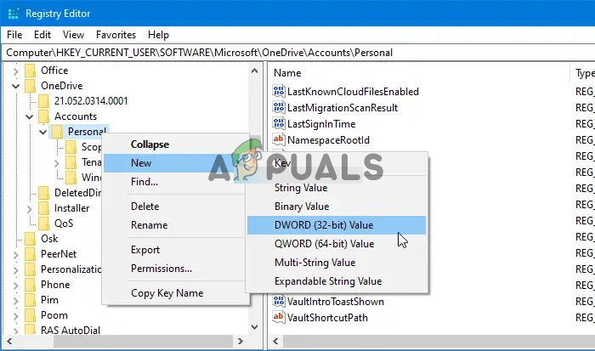Click the QoS folder icon
Screen dimensions: 595x351
pyautogui.click(x=43, y=224)
